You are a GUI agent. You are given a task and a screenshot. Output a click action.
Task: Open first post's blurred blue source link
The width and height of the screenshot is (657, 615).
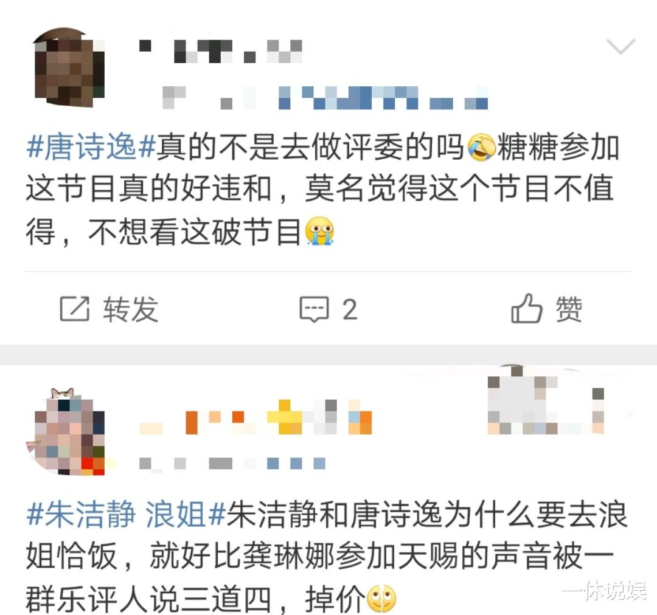pyautogui.click(x=383, y=98)
